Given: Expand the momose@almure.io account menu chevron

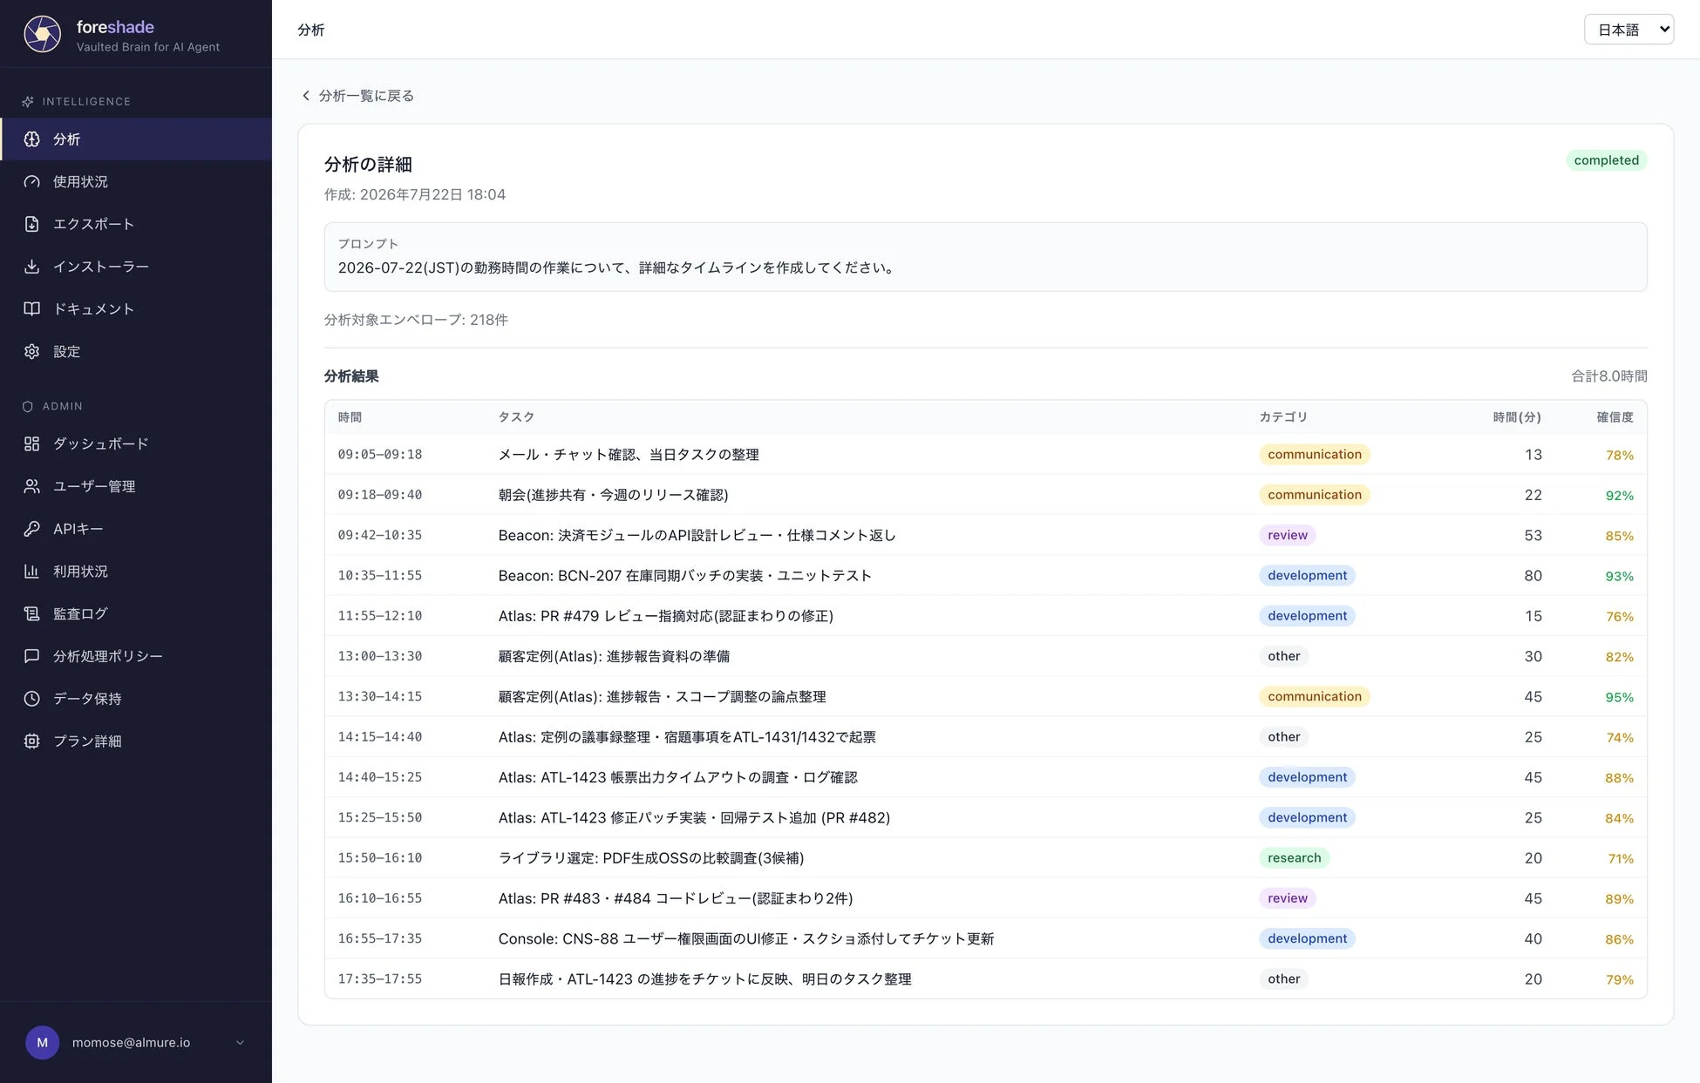Looking at the screenshot, I should click(240, 1043).
